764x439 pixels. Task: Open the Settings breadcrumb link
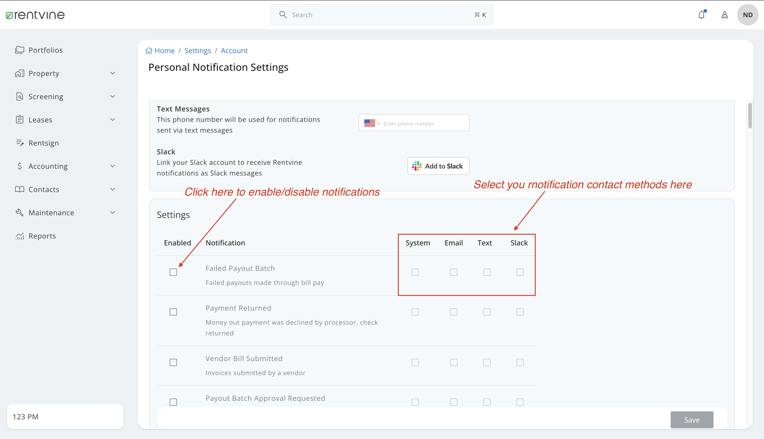[x=197, y=50]
